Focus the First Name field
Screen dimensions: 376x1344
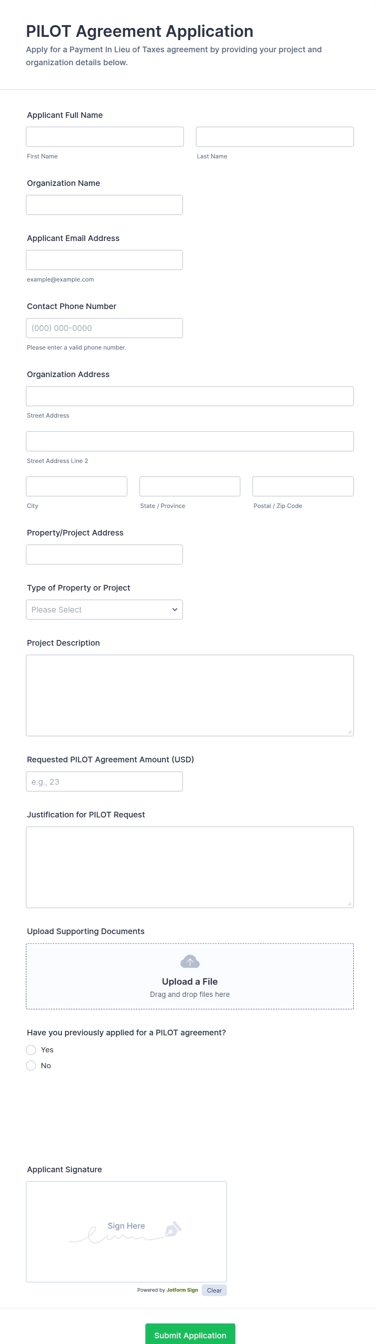[105, 137]
